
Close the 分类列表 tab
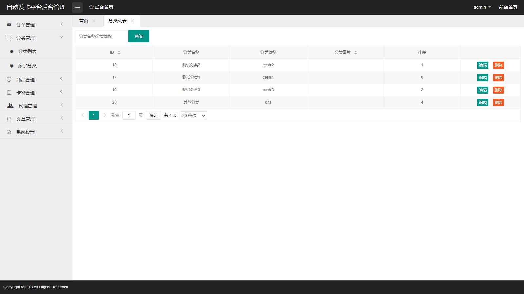132,21
